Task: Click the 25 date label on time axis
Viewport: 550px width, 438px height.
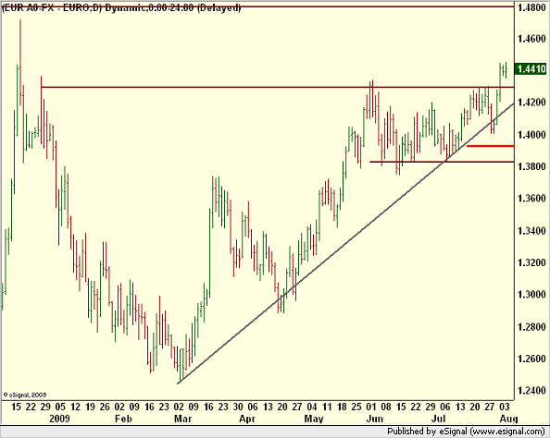Action: click(356, 408)
